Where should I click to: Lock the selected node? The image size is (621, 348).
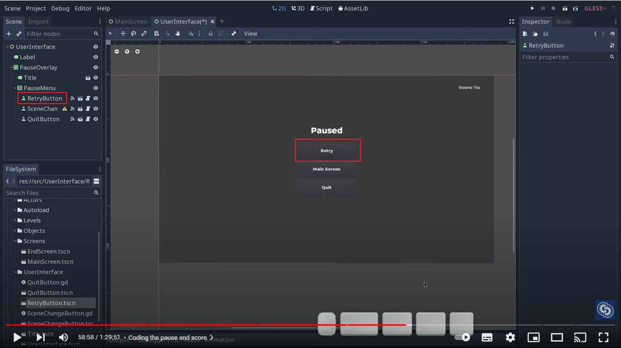coord(210,33)
